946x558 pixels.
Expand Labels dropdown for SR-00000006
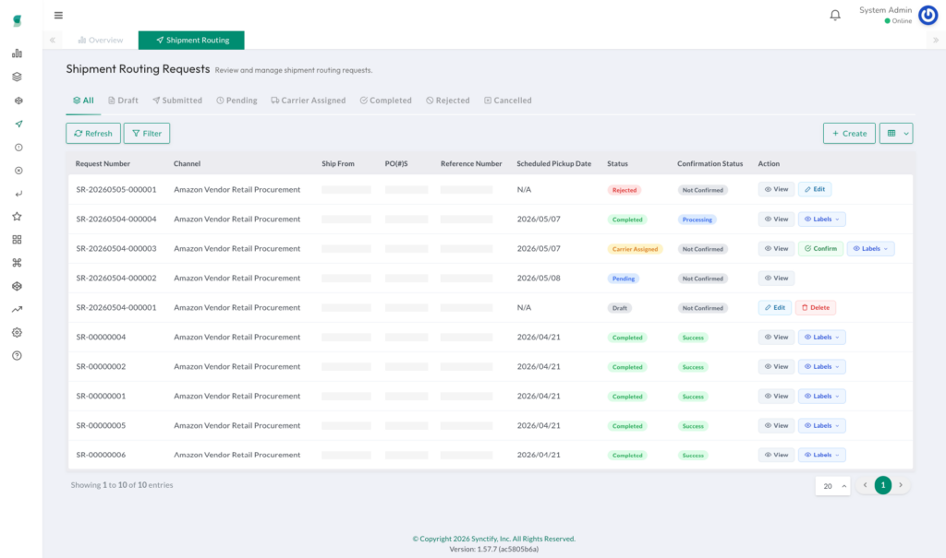point(821,455)
